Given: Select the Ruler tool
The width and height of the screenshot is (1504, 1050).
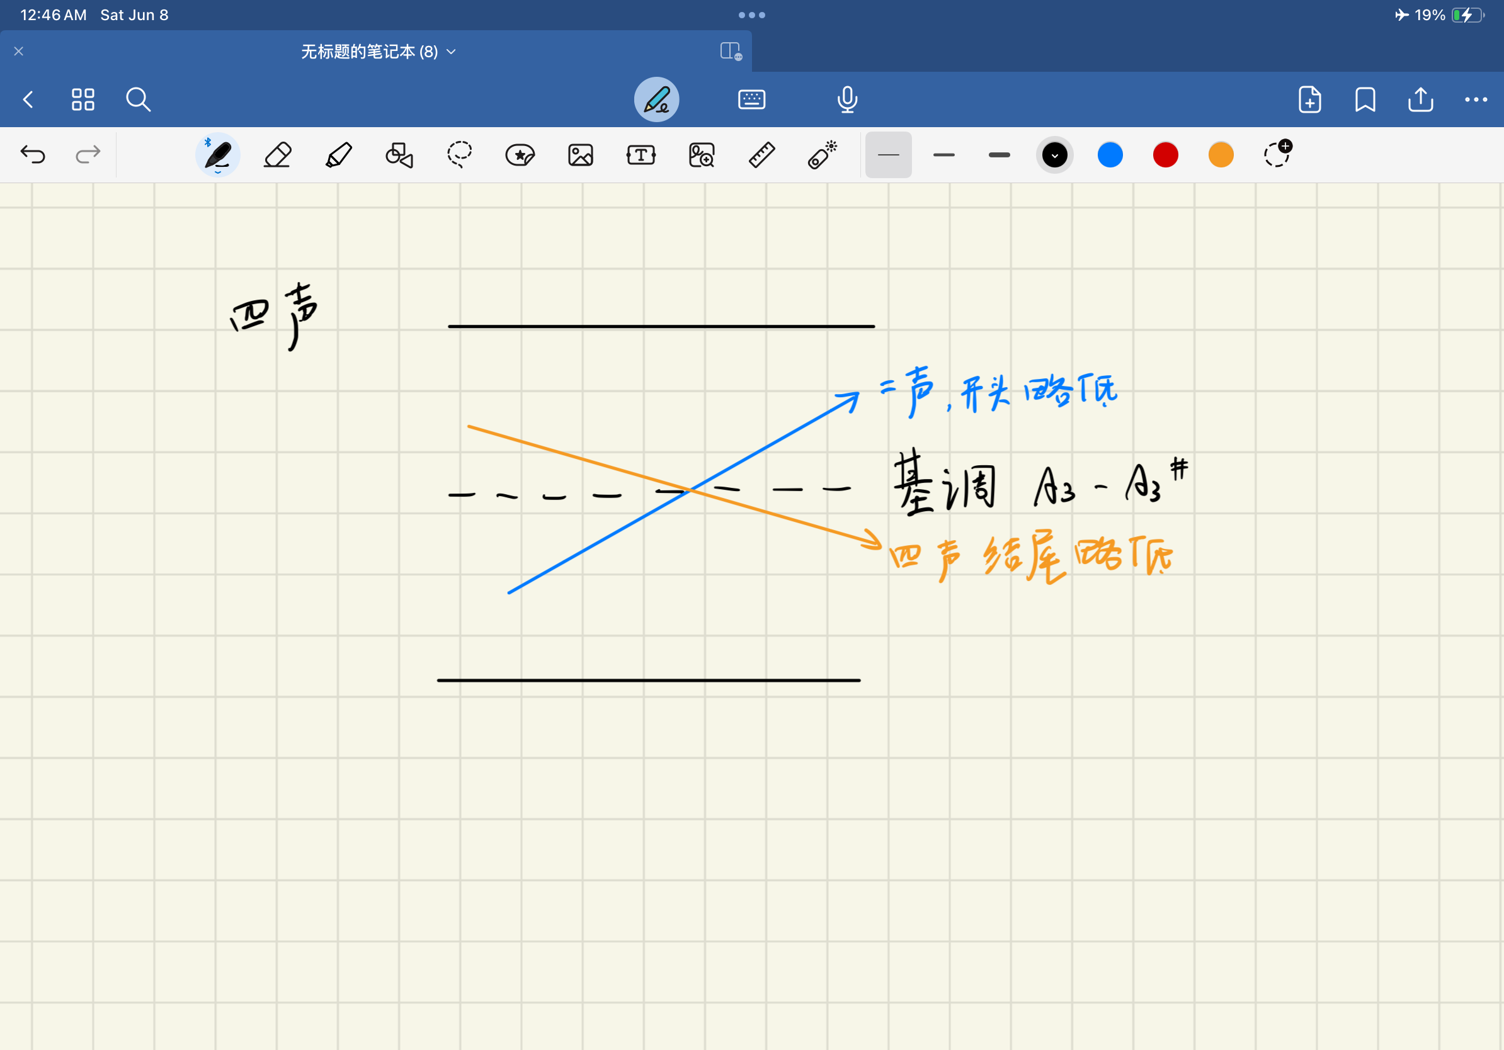Looking at the screenshot, I should [x=762, y=155].
